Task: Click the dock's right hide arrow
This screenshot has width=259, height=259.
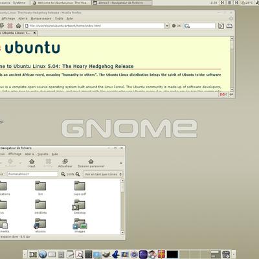Action: (x=233, y=254)
